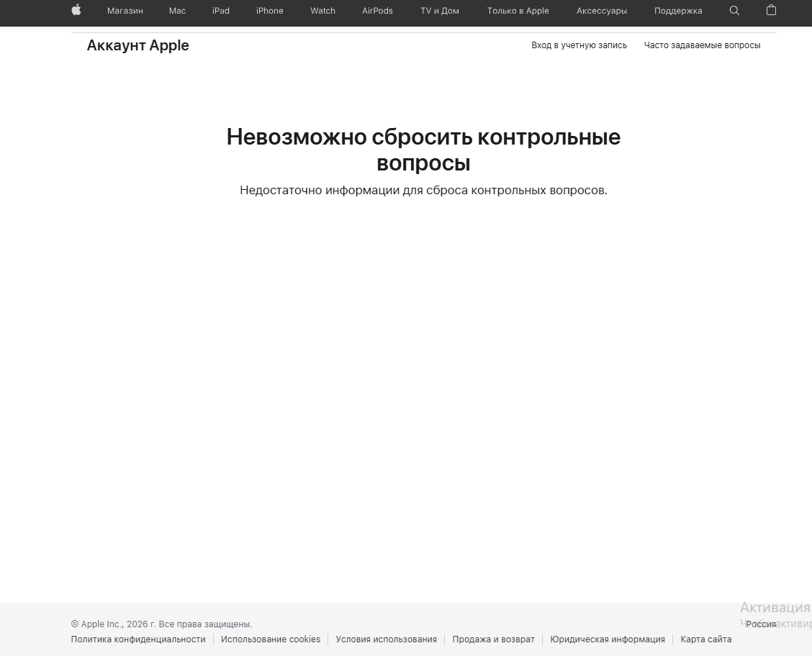This screenshot has height=656, width=812.
Task: Select the Россия region link
Action: pos(760,624)
